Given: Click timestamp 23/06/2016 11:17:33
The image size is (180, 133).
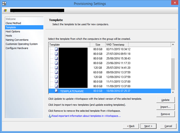Looking at the screenshot, I should 118,63.
